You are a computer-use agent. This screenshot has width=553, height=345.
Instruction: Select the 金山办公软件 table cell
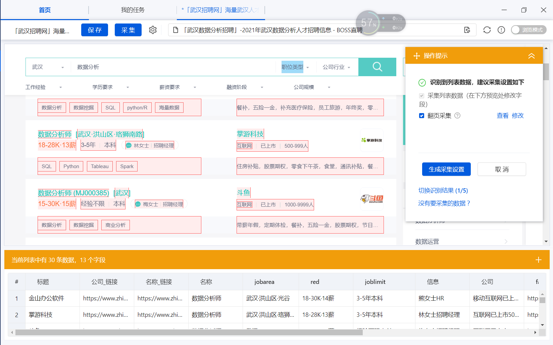[x=52, y=298]
